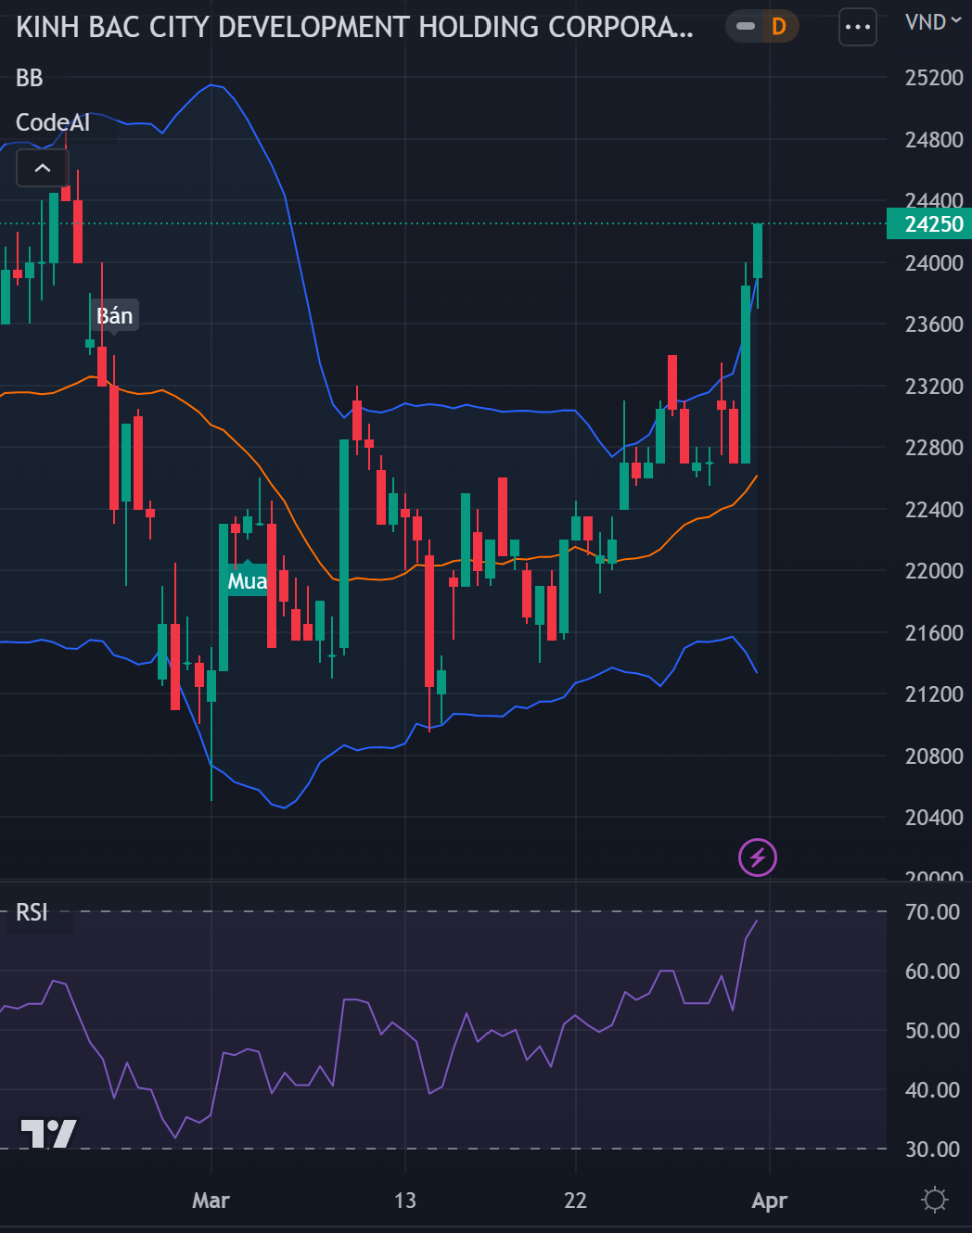Click the 22 date axis label

576,1201
